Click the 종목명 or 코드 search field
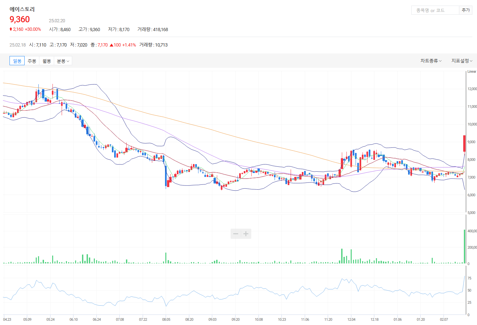Screen dimensions: 477x325 tap(435, 10)
